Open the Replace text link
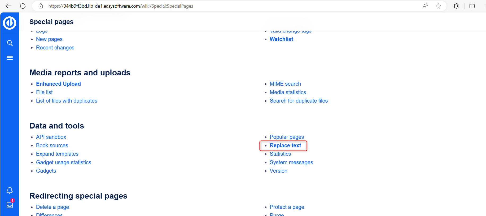Viewport: 486px width, 216px height. point(285,145)
